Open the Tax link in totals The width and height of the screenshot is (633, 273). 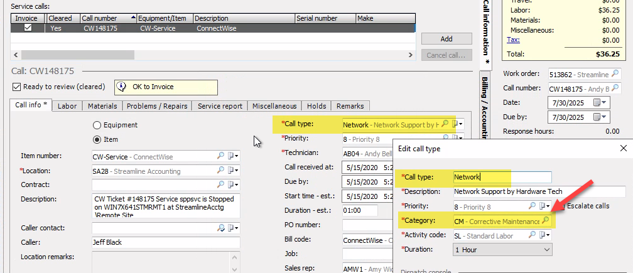(513, 40)
